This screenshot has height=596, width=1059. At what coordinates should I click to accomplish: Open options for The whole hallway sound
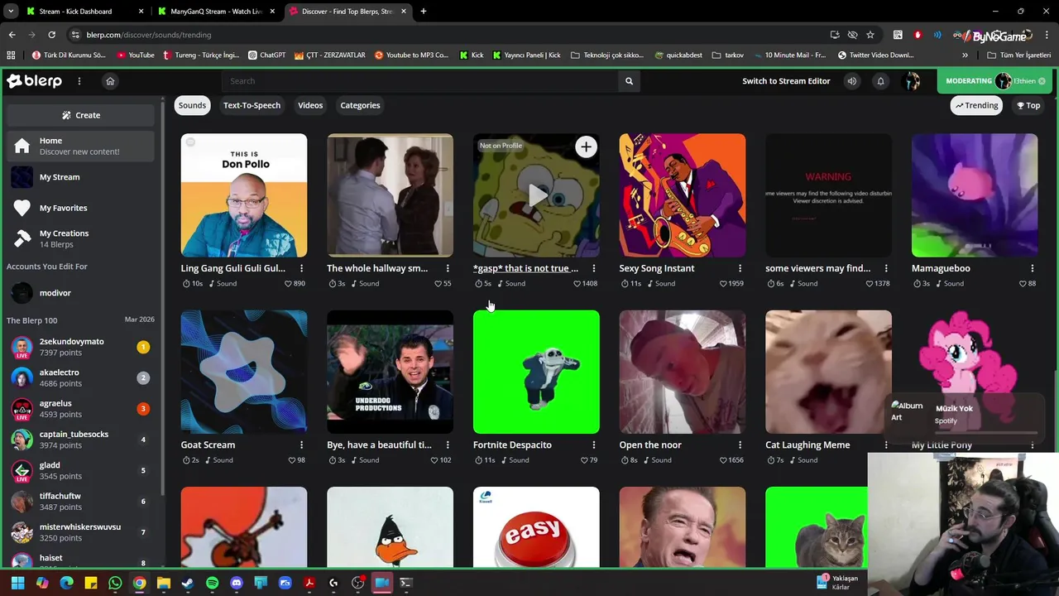click(x=448, y=268)
